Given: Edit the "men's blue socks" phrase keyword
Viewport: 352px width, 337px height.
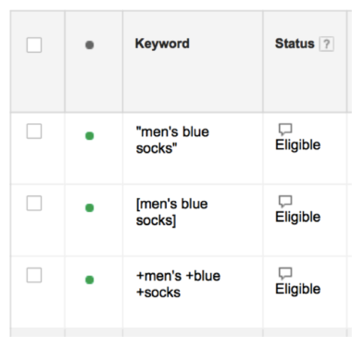Looking at the screenshot, I should [172, 140].
